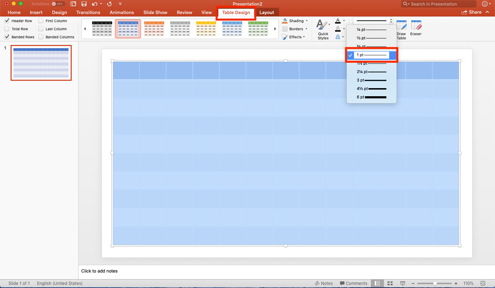Uncheck the Banded Rows option
This screenshot has height=288, width=495.
click(6, 37)
